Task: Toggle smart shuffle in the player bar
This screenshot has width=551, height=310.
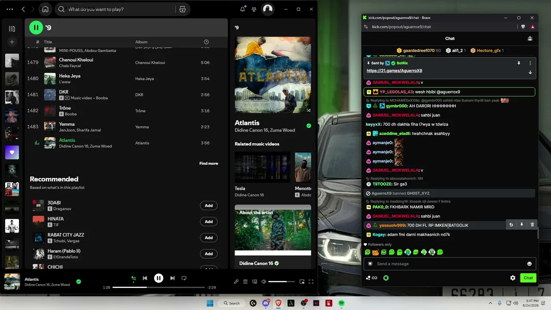Action: (133, 278)
